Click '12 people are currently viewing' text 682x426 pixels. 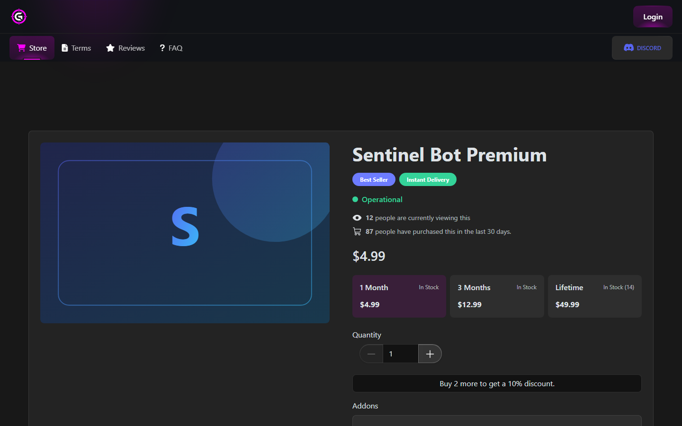pyautogui.click(x=418, y=218)
